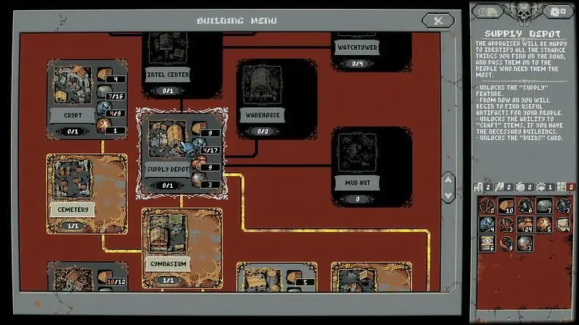Click the Crypt name label
The width and height of the screenshot is (579, 325).
tap(73, 115)
